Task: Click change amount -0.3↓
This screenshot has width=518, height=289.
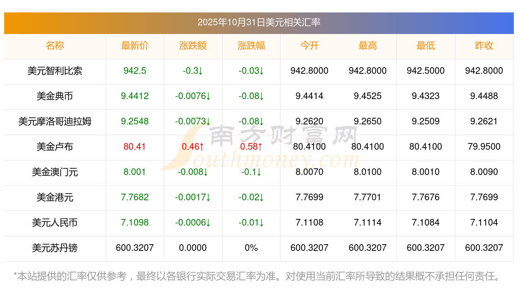Action: pyautogui.click(x=193, y=71)
